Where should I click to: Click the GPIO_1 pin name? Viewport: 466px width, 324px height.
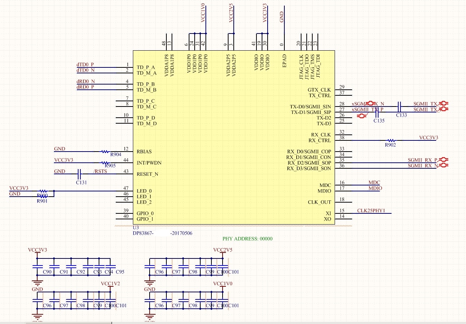click(x=145, y=219)
